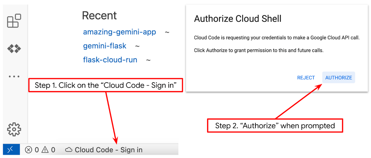This screenshot has width=371, height=158.
Task: Click the AUTHORIZE button
Action: (x=338, y=77)
